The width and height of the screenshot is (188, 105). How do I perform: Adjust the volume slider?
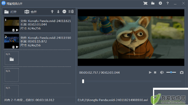click(x=171, y=72)
